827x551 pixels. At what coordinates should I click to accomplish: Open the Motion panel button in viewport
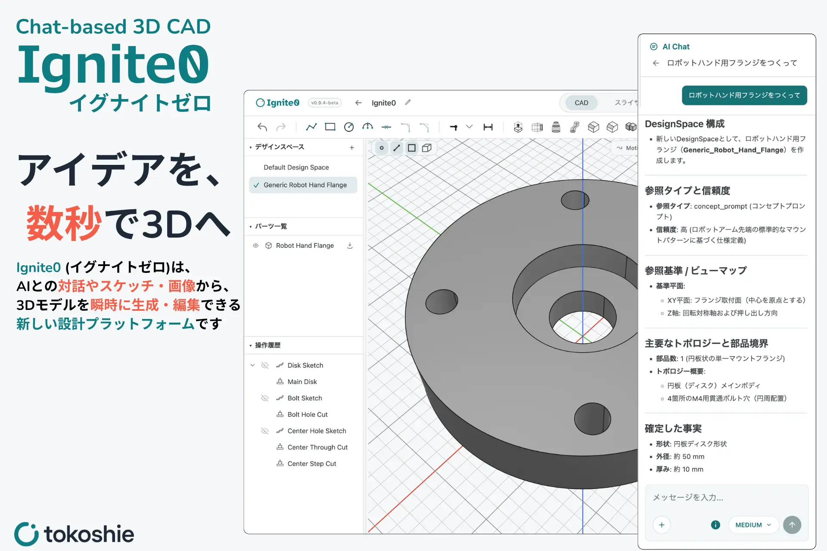625,148
